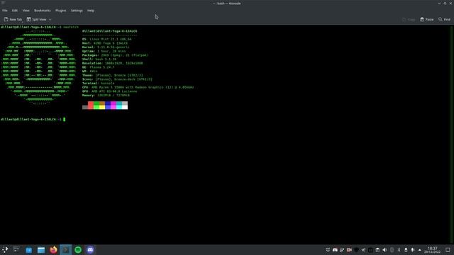Click the red color block in neofetch output
454x255 pixels.
[91, 106]
